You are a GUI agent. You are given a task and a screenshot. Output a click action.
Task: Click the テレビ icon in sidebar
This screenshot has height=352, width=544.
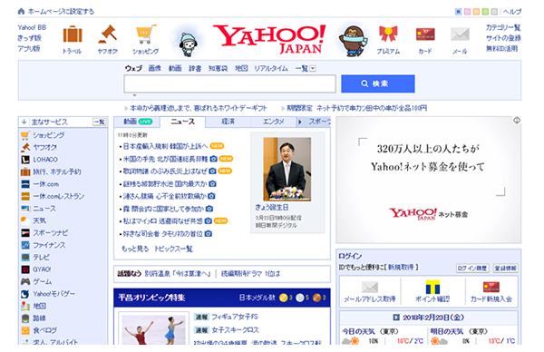click(x=25, y=258)
